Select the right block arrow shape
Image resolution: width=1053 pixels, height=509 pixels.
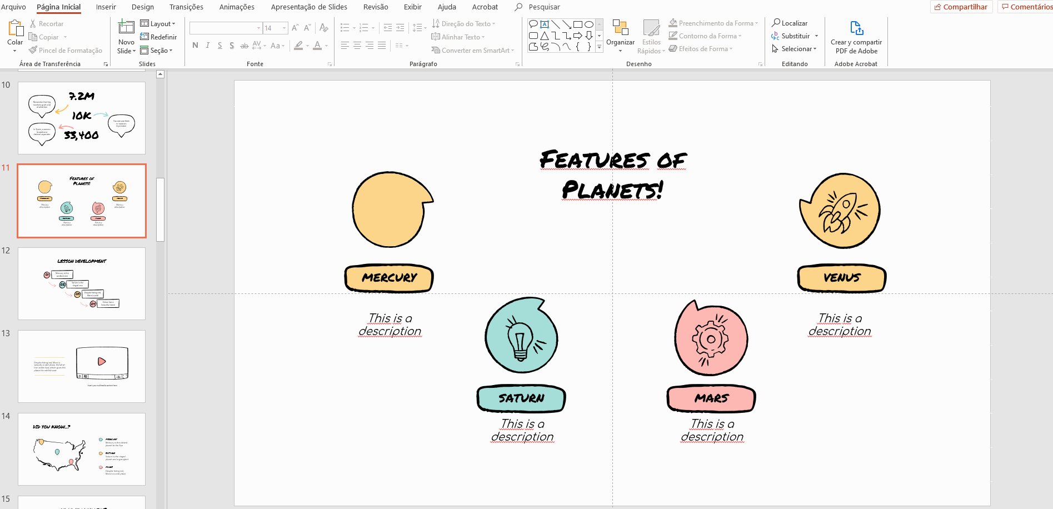tap(578, 36)
